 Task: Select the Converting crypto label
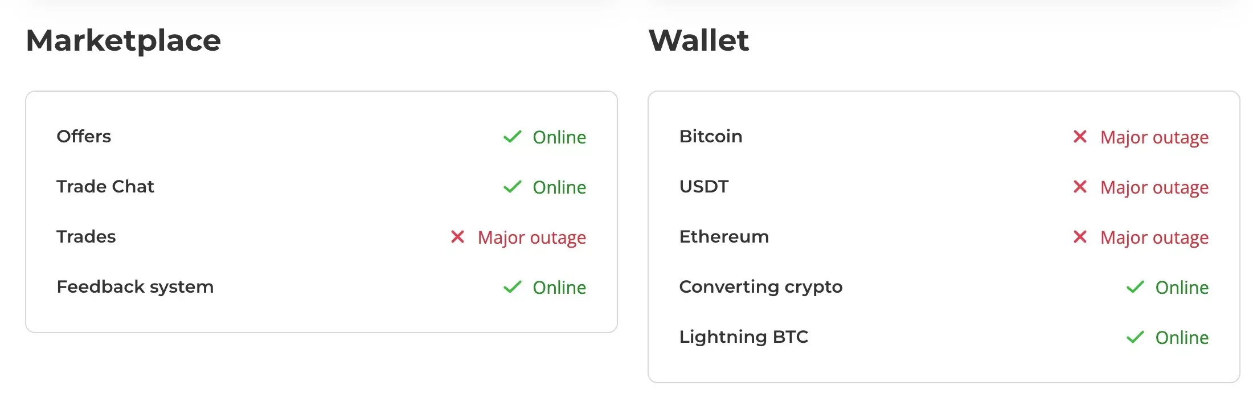point(761,287)
